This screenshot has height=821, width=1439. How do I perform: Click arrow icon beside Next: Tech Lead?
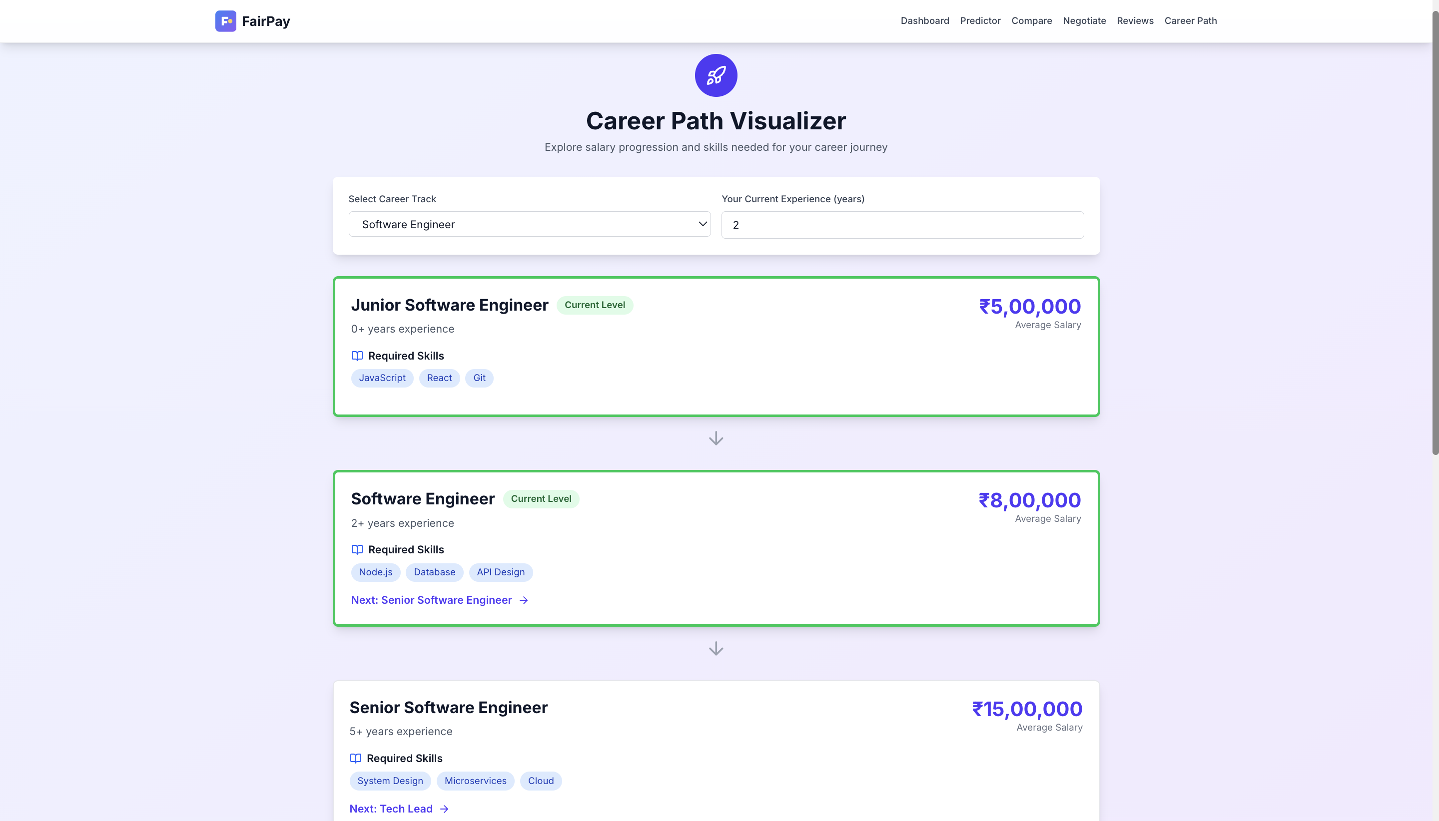[445, 809]
